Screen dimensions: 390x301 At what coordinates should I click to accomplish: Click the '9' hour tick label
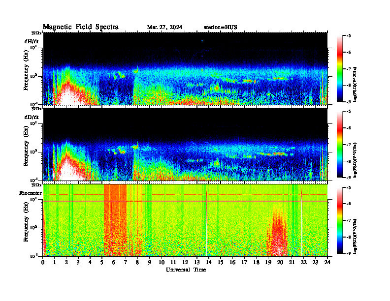(x=150, y=262)
